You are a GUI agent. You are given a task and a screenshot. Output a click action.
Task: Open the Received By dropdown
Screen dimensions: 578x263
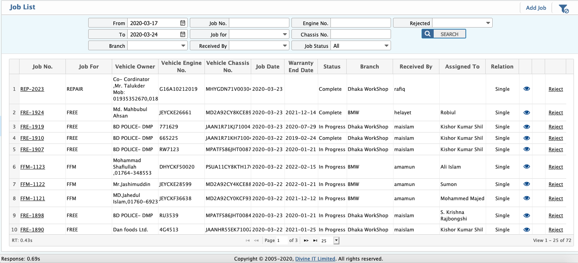pos(285,45)
